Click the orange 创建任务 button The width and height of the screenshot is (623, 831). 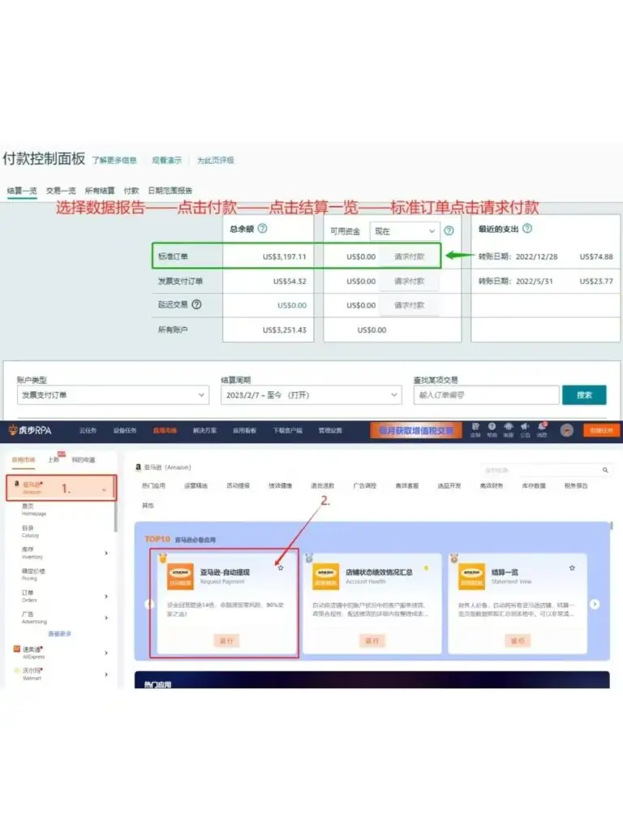[x=601, y=431]
